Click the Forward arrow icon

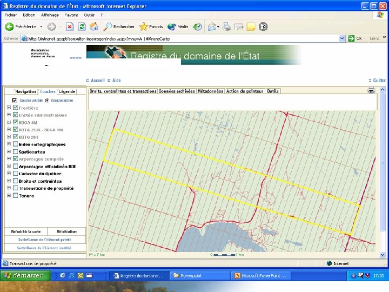pyautogui.click(x=52, y=26)
